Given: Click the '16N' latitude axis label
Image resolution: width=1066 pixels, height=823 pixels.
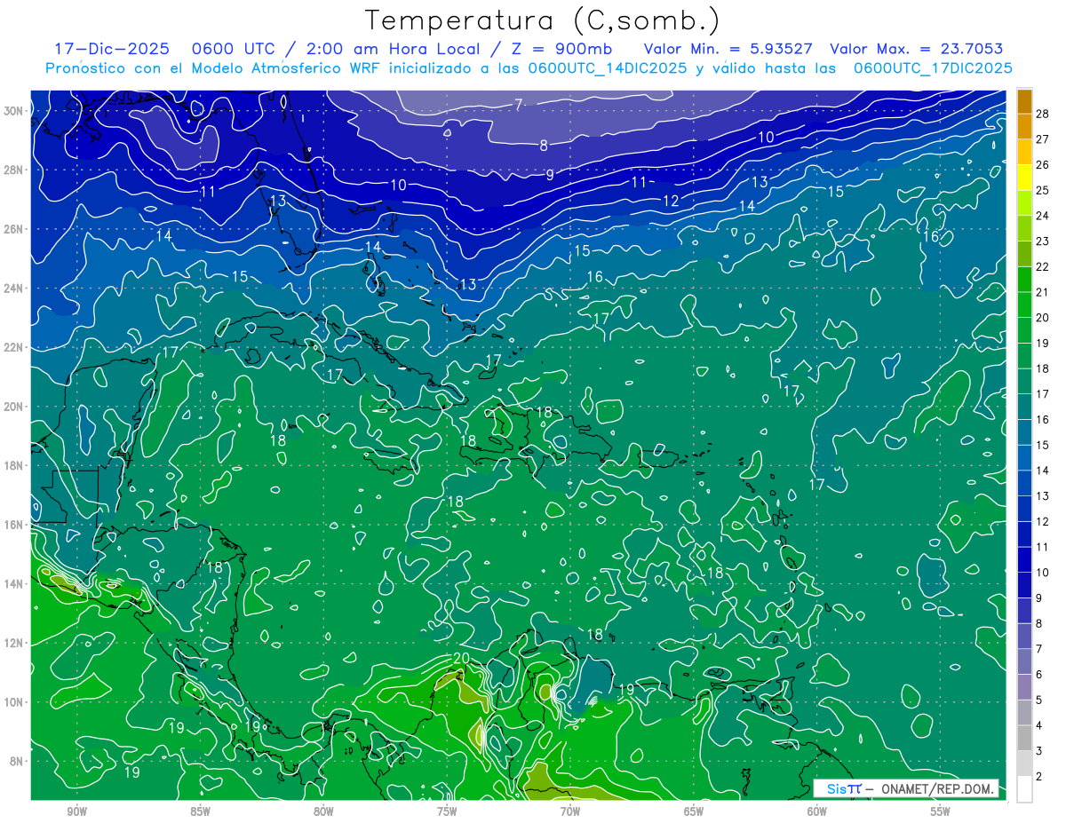Looking at the screenshot, I should tap(15, 525).
